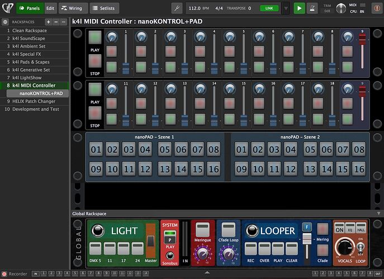This screenshot has width=384, height=279.
Task: Move the red channel 9 fader in first row
Action: click(362, 40)
